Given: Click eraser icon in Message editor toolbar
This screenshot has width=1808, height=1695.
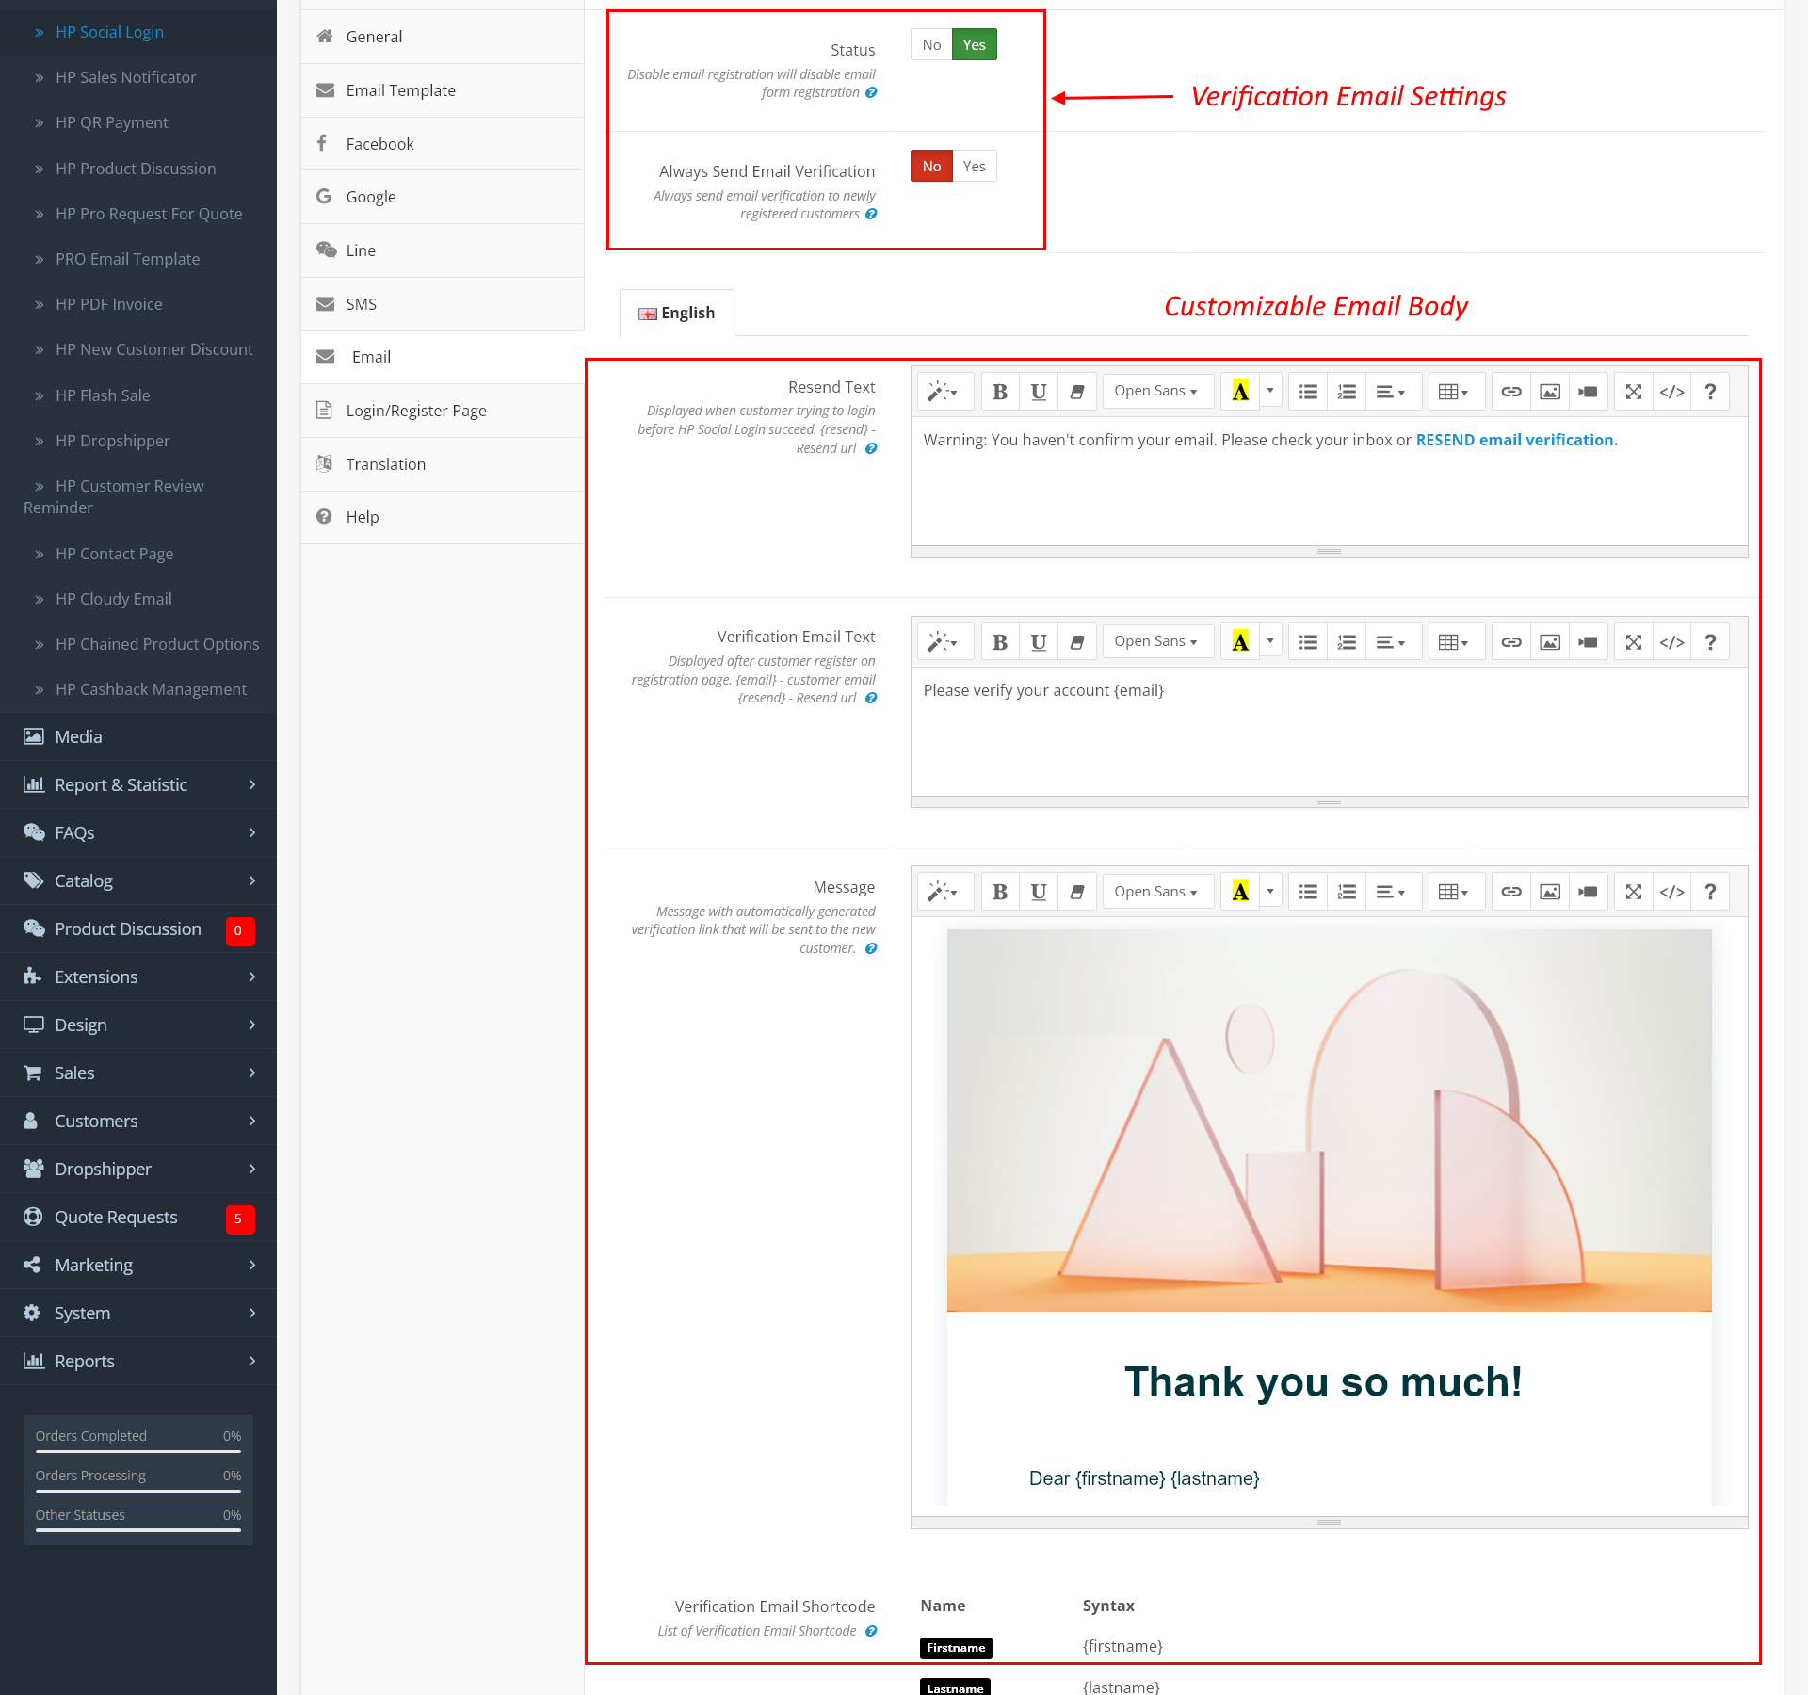Looking at the screenshot, I should pos(1077,892).
